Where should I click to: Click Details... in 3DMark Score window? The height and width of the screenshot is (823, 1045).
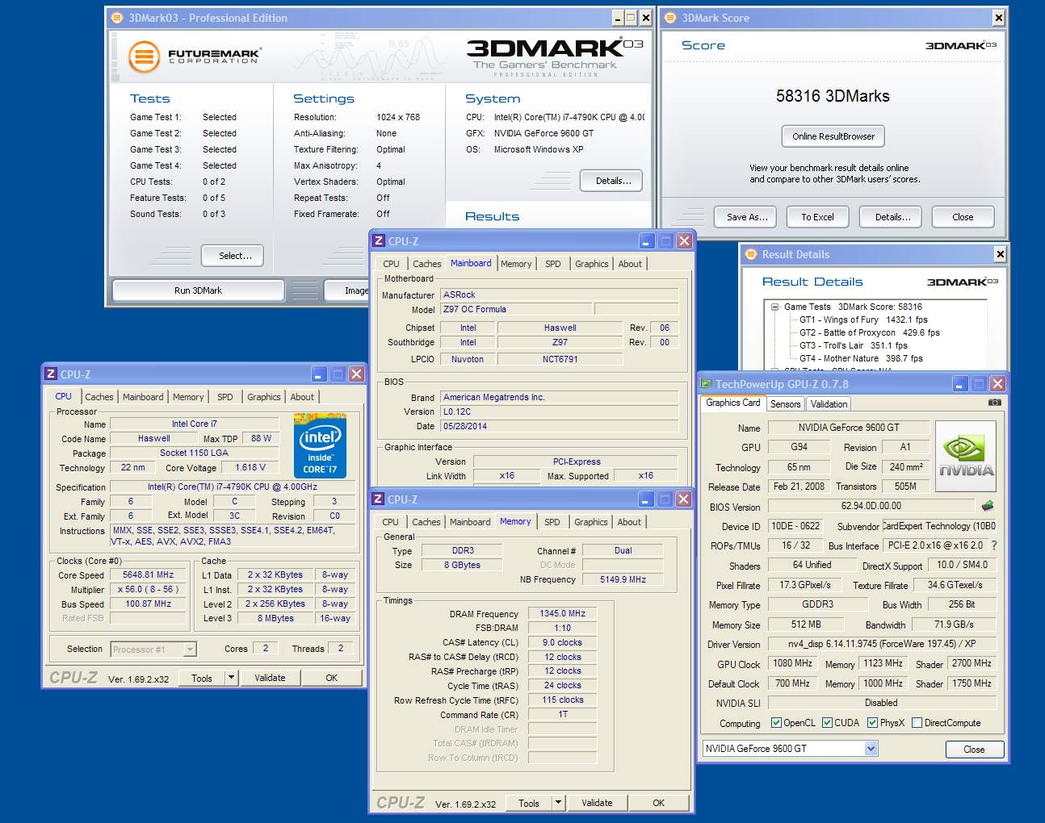[892, 217]
